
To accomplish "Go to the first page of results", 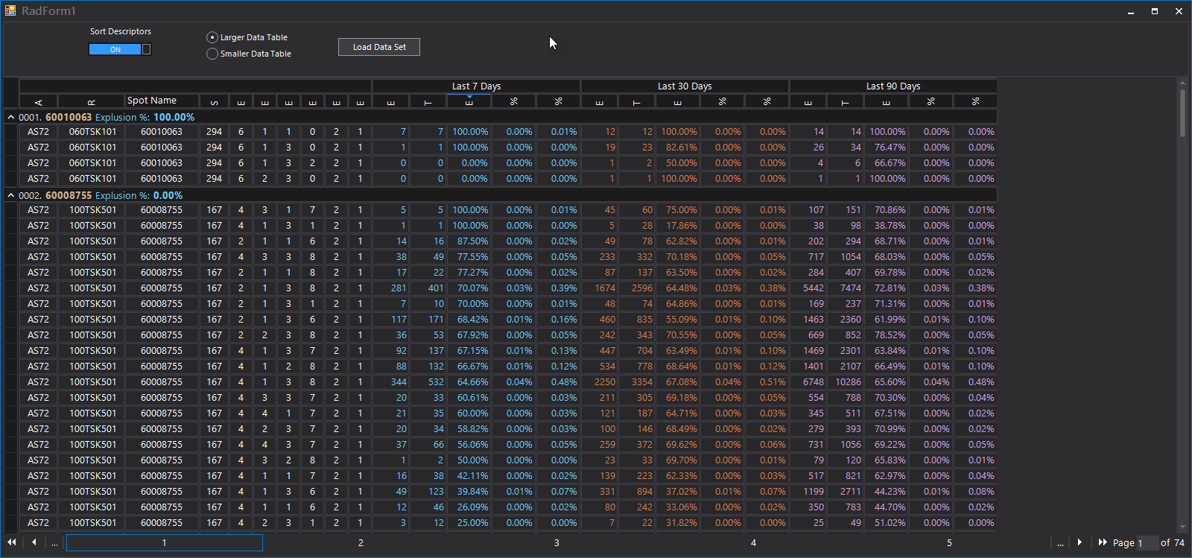I will (x=12, y=542).
